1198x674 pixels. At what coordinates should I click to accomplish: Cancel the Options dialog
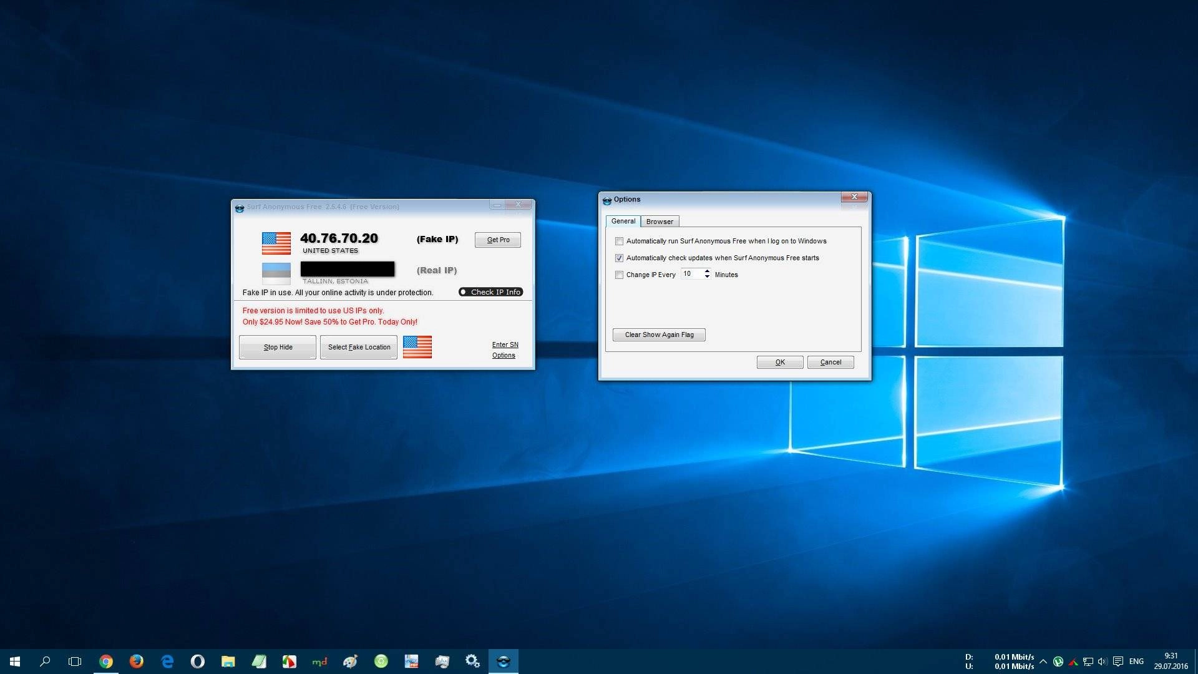click(x=830, y=363)
